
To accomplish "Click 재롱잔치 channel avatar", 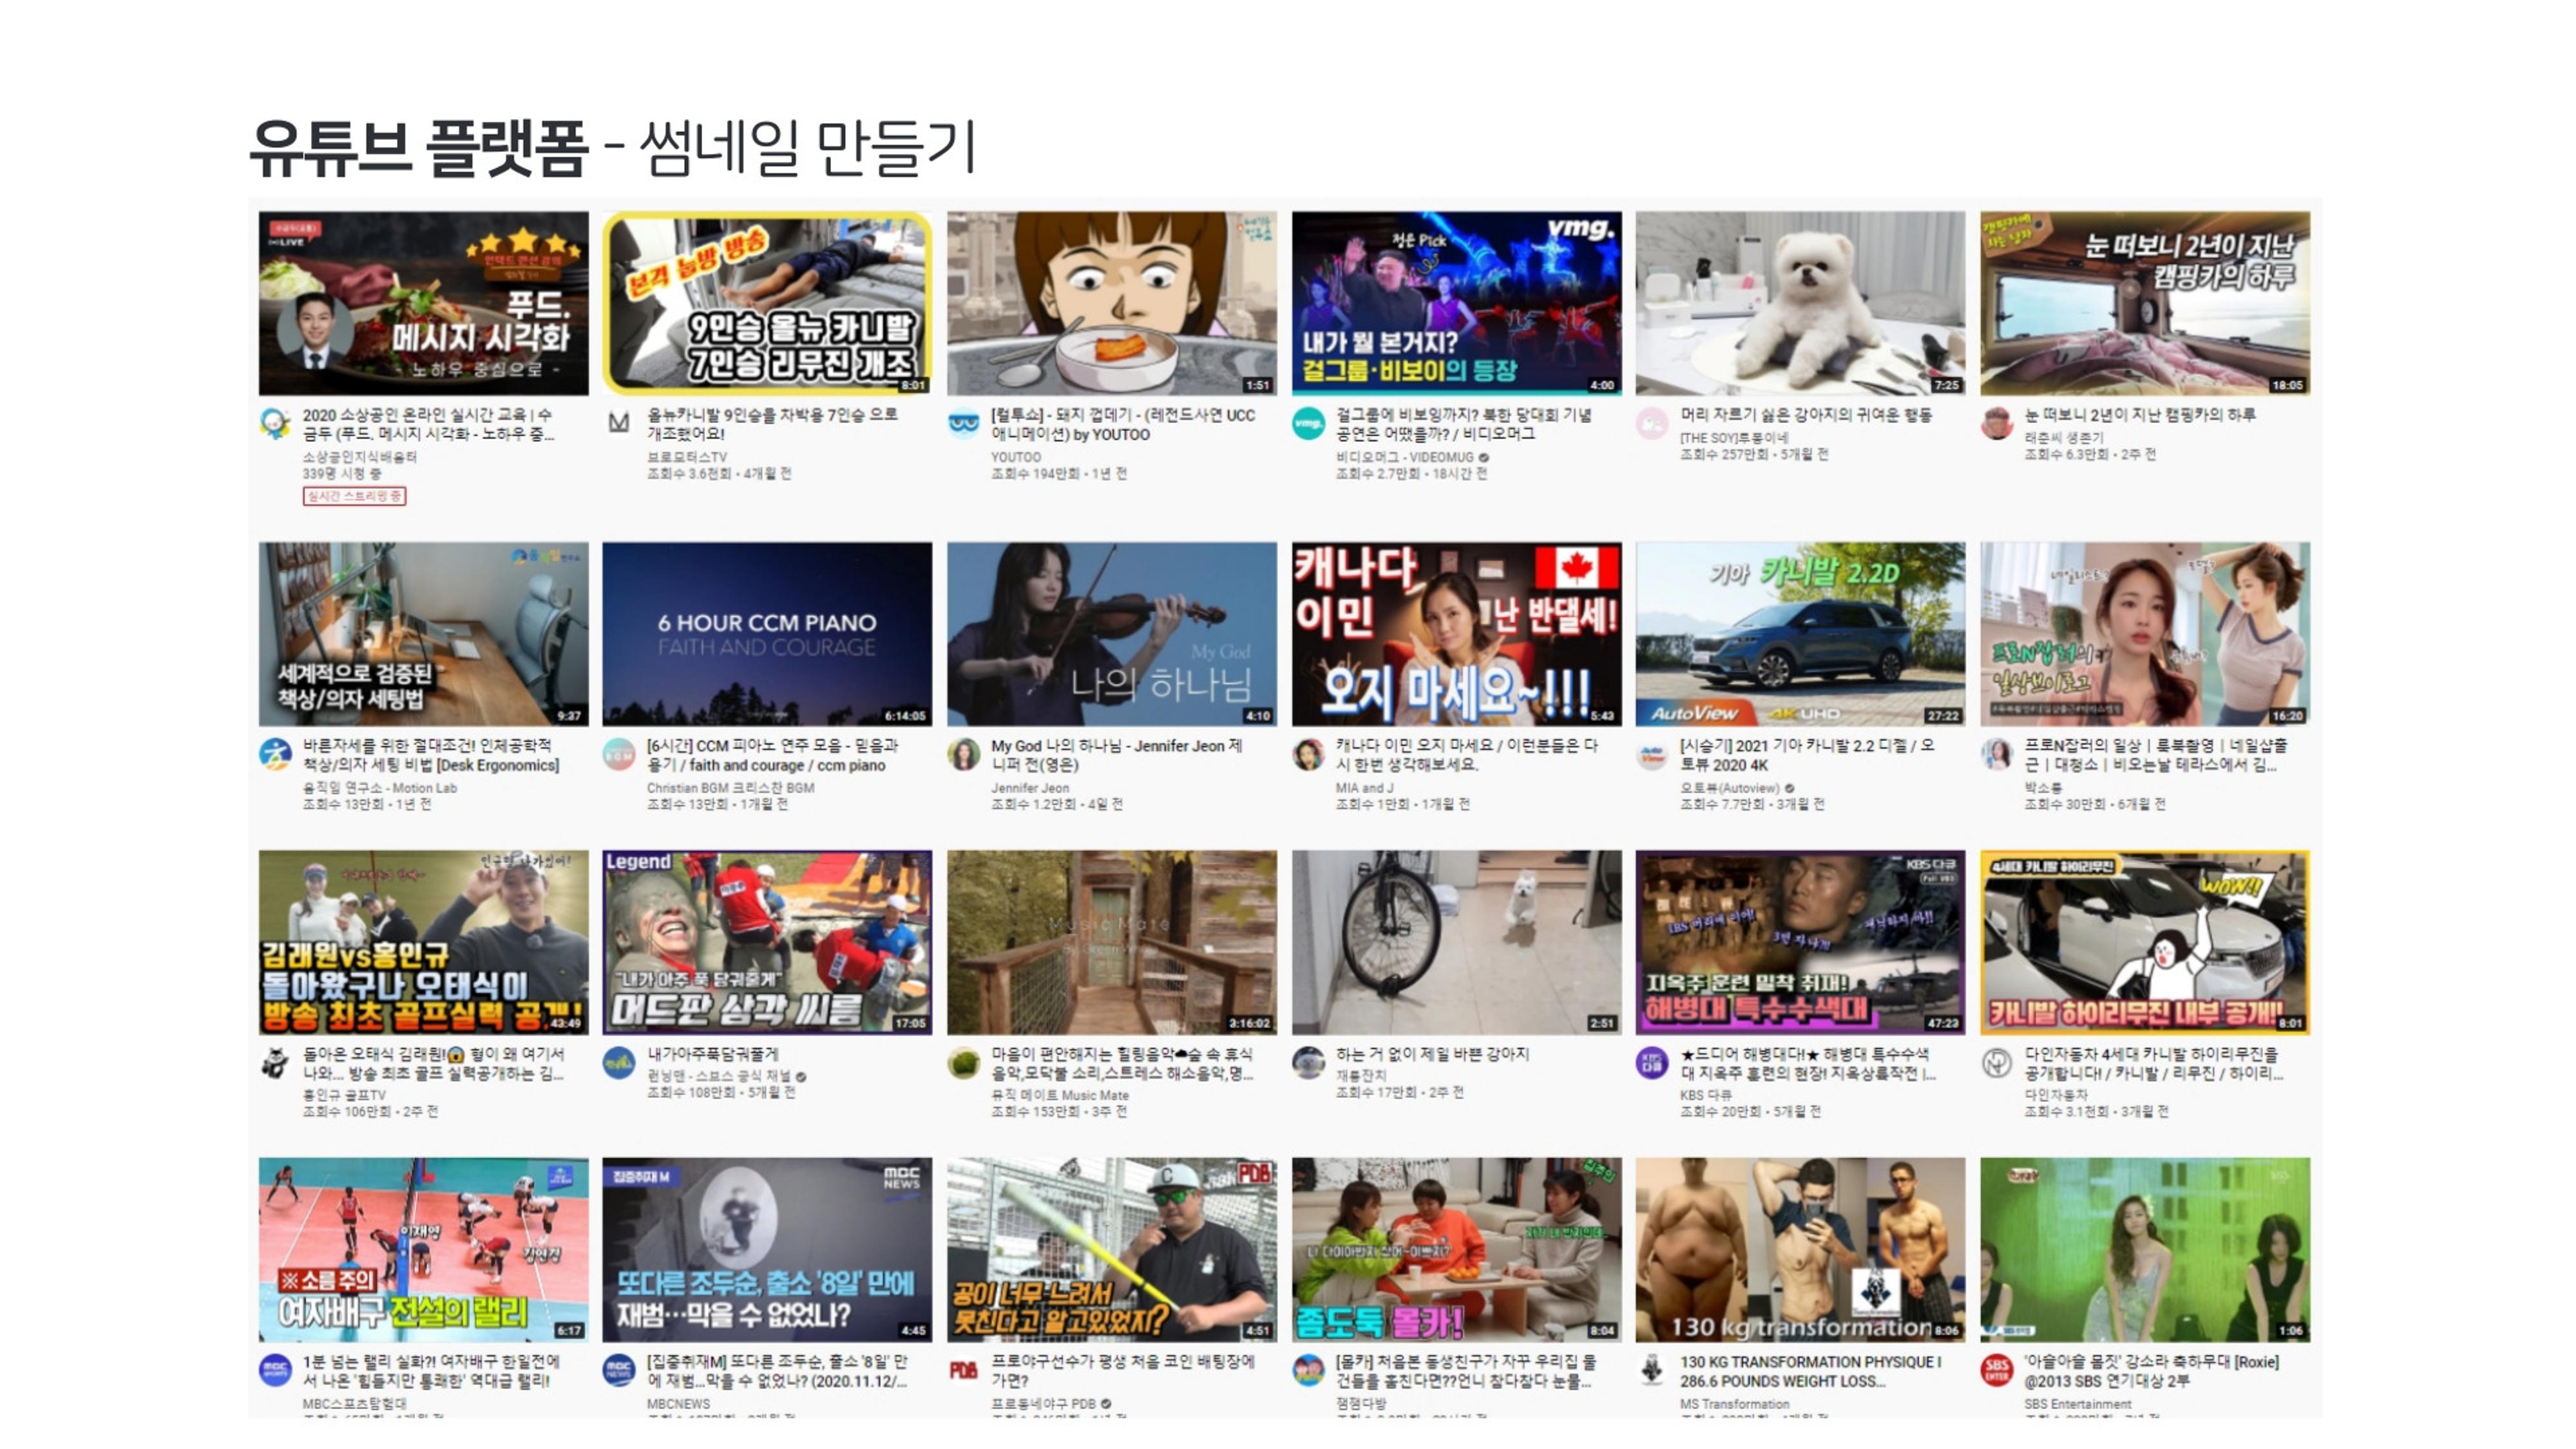I will pyautogui.click(x=1308, y=1062).
